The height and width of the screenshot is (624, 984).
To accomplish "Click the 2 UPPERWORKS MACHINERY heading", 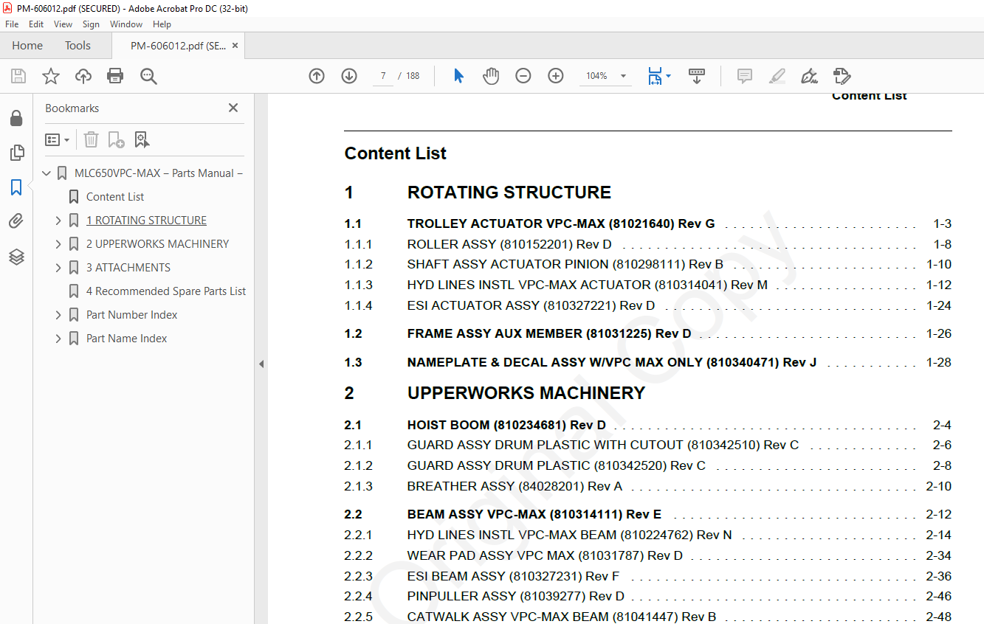I will point(495,393).
